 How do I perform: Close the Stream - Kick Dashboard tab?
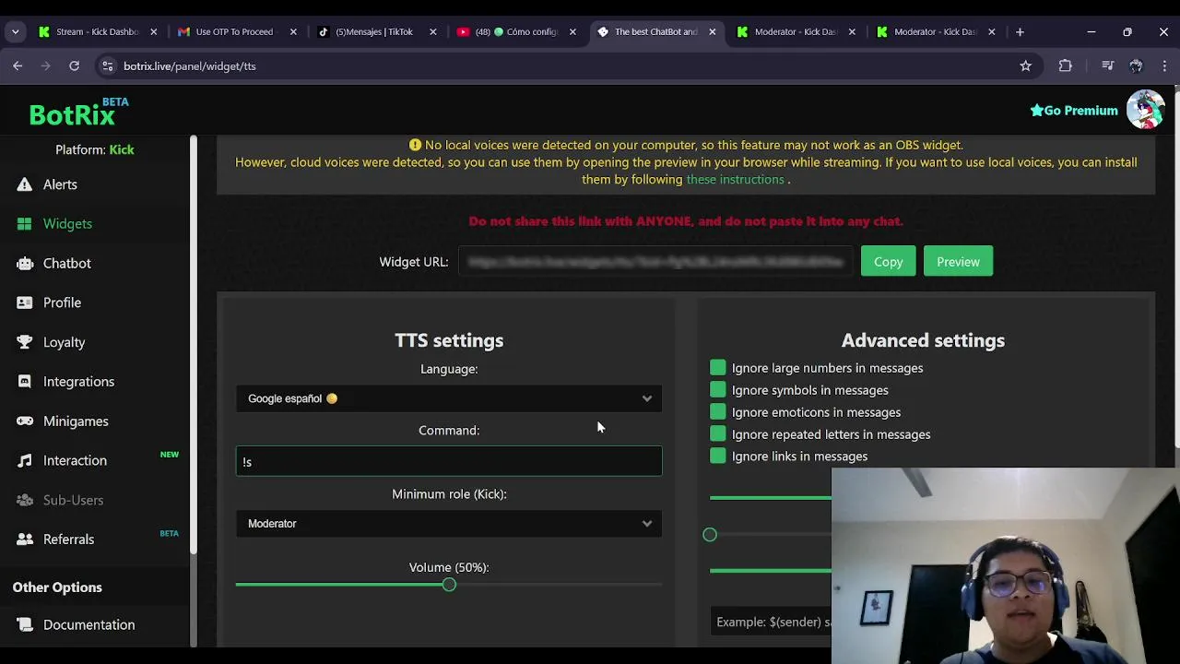pyautogui.click(x=154, y=31)
